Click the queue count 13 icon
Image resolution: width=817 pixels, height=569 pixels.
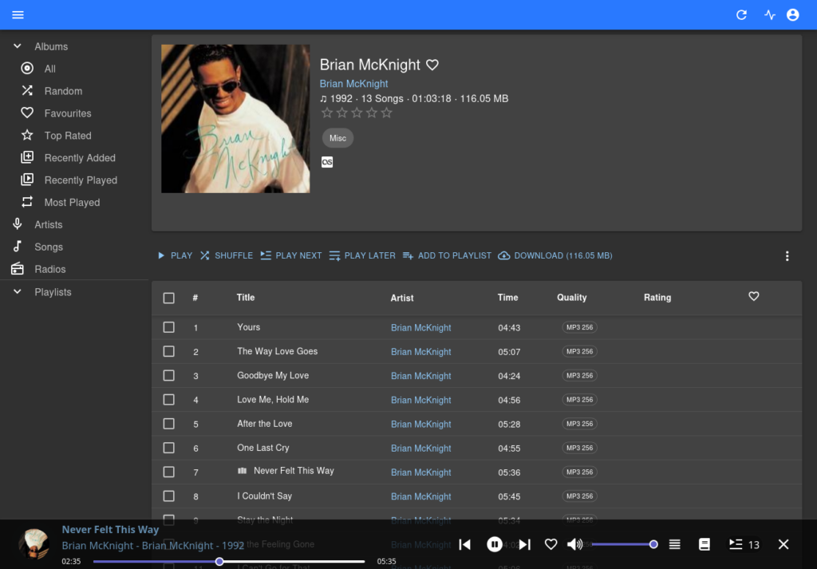tap(744, 544)
